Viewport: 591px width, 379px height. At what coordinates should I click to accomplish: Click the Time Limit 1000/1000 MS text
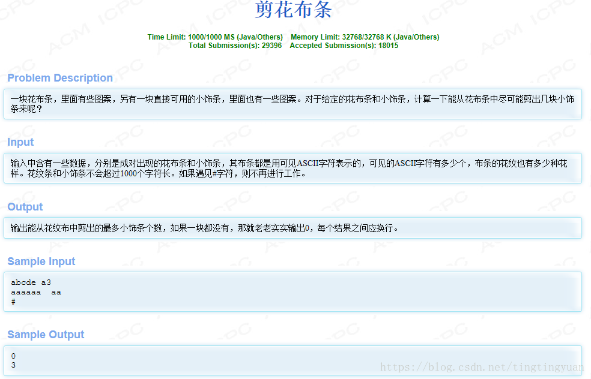215,37
